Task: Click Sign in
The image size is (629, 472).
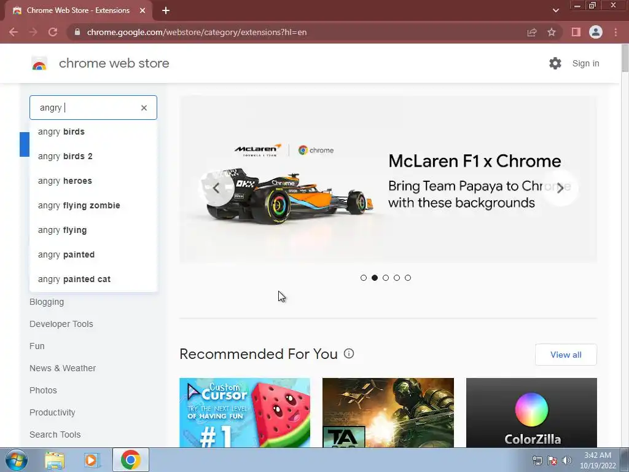Action: 585,63
